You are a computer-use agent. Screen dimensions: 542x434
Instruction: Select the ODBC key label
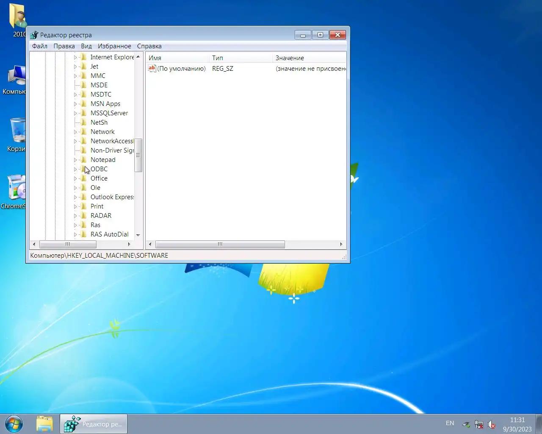pos(99,169)
